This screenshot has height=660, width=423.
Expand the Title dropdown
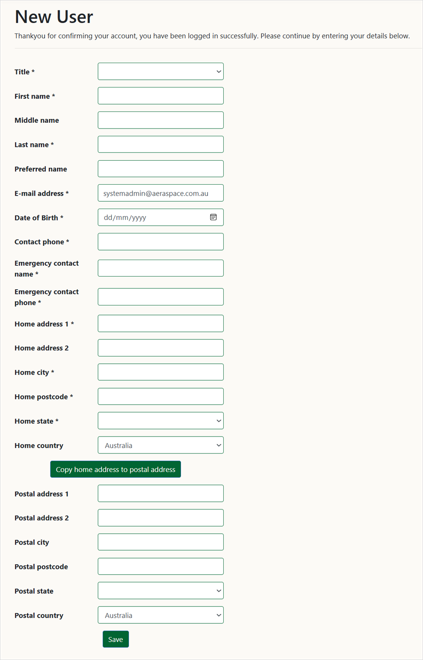coord(161,71)
